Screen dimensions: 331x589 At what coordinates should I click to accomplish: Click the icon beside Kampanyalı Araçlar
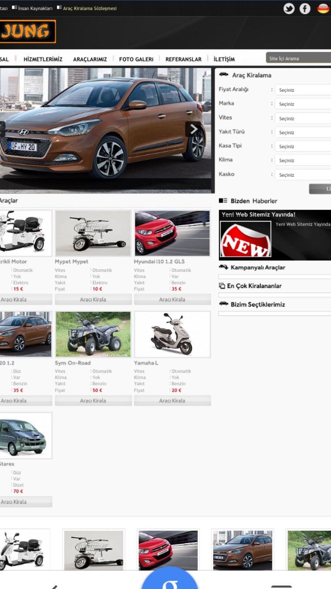(x=223, y=267)
